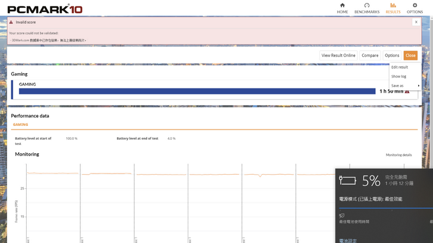This screenshot has width=433, height=243.
Task: Dismiss the Invalid score alert
Action: [x=415, y=22]
